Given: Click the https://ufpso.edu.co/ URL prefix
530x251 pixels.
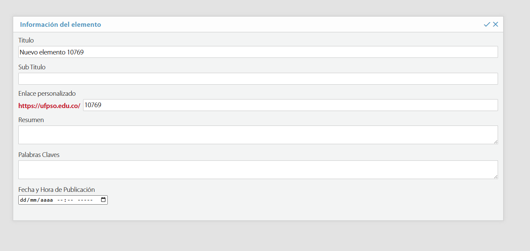Looking at the screenshot, I should [x=49, y=106].
